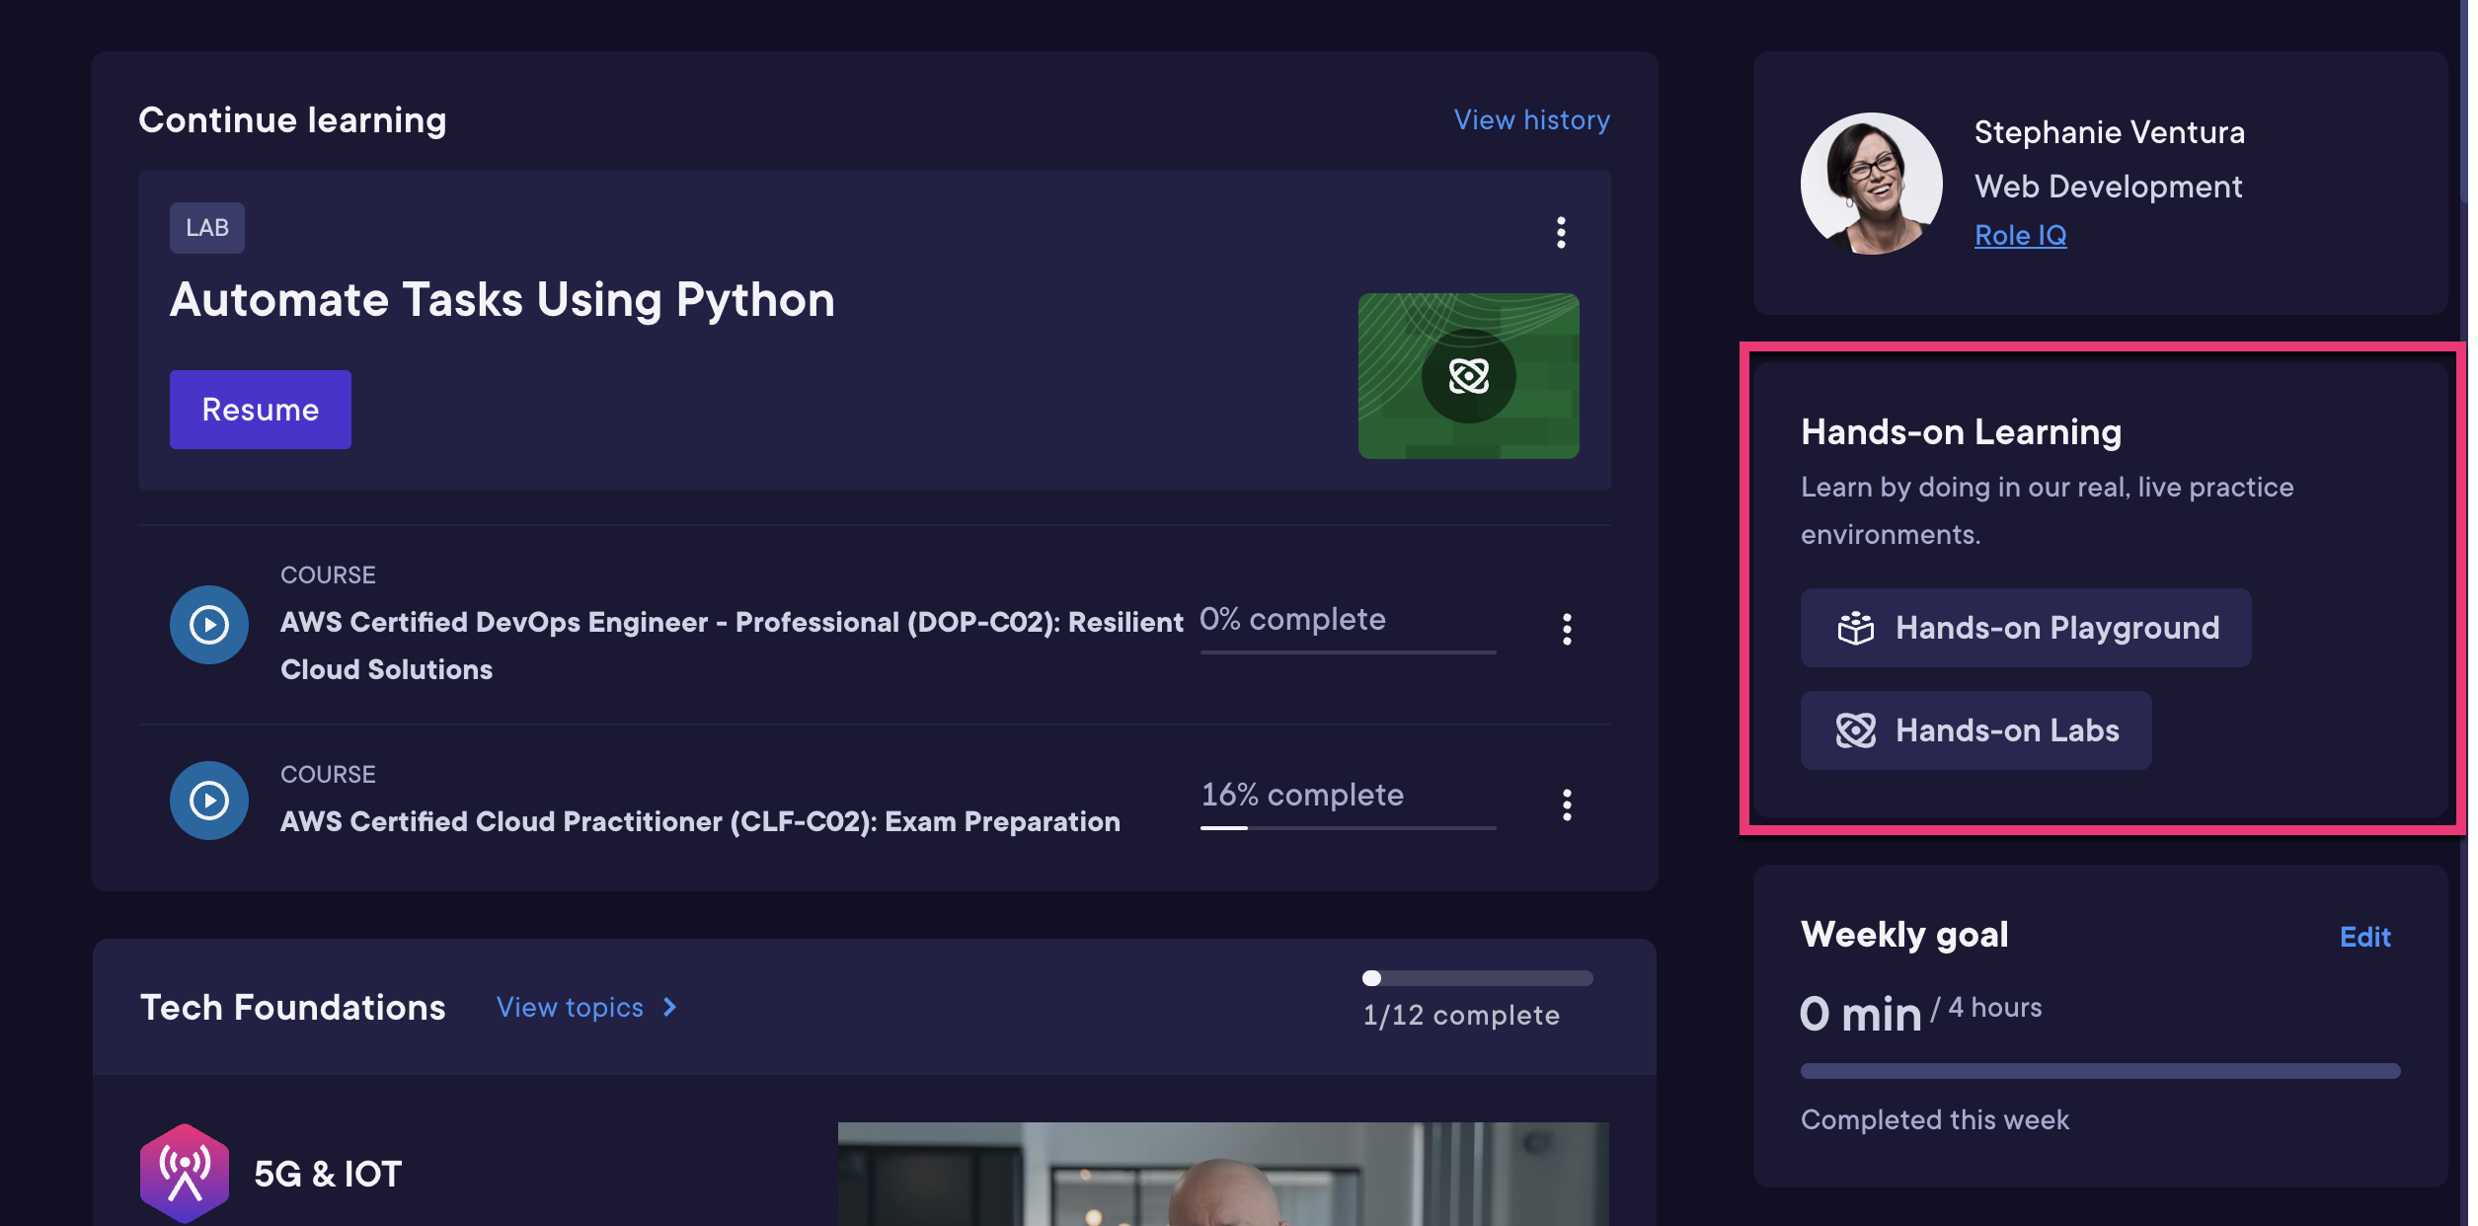Open the kebab menu on the Python lab card
The height and width of the screenshot is (1226, 2478).
click(x=1560, y=233)
